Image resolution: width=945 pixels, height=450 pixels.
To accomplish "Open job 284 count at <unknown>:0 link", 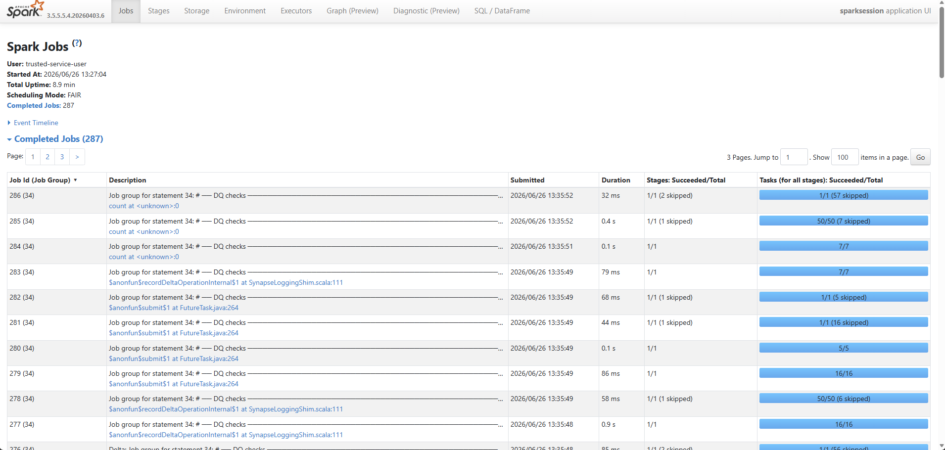I will point(144,257).
